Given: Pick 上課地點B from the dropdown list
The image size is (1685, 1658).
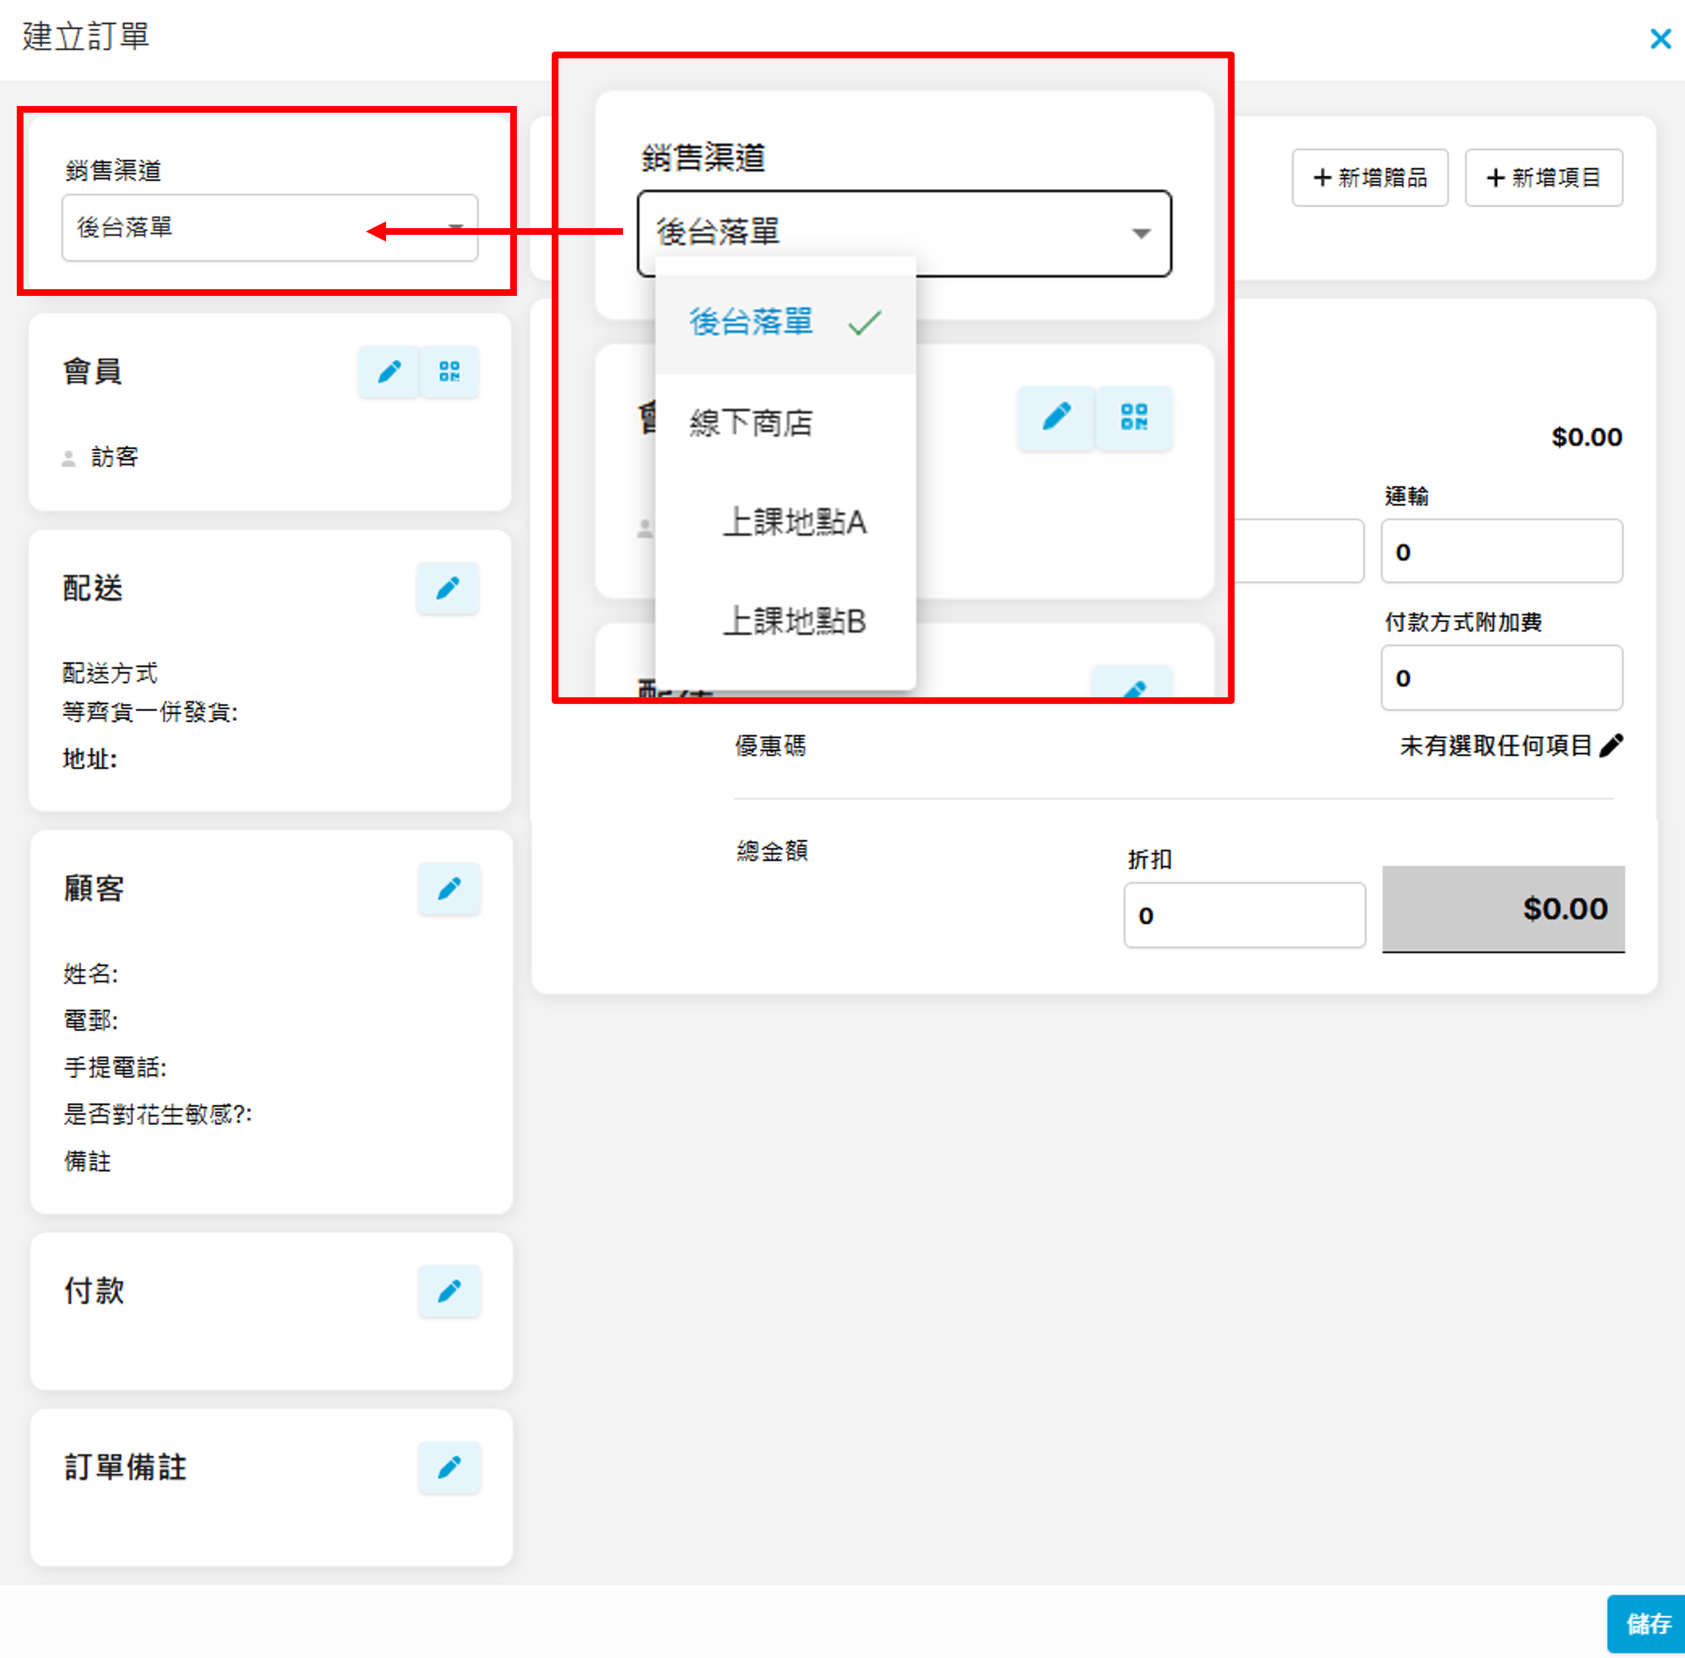Looking at the screenshot, I should tap(793, 622).
